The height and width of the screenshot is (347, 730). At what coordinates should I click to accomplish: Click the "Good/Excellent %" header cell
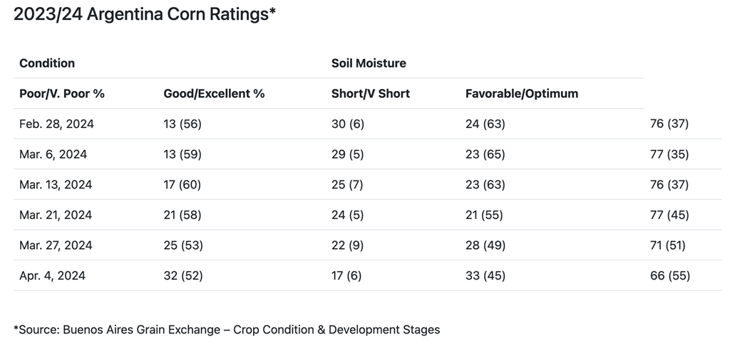click(x=214, y=94)
